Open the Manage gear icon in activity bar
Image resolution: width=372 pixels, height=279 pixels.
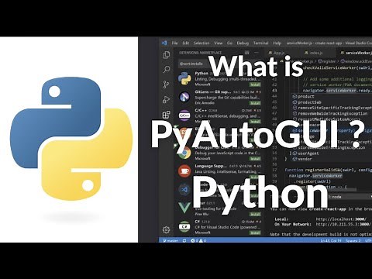tap(167, 229)
